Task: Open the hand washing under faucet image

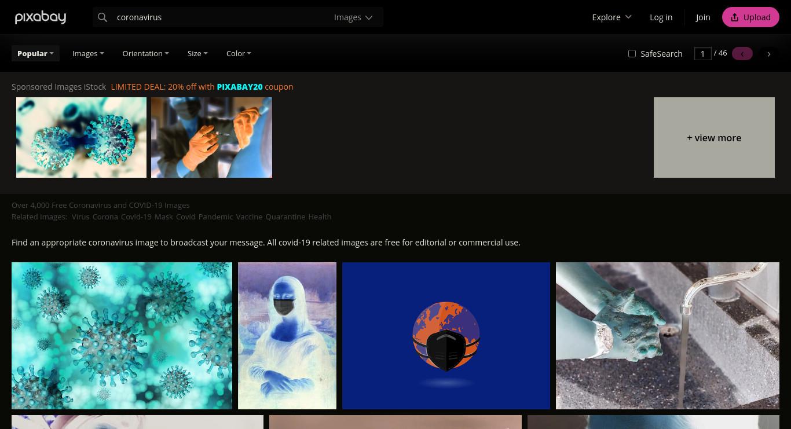Action: 668,336
